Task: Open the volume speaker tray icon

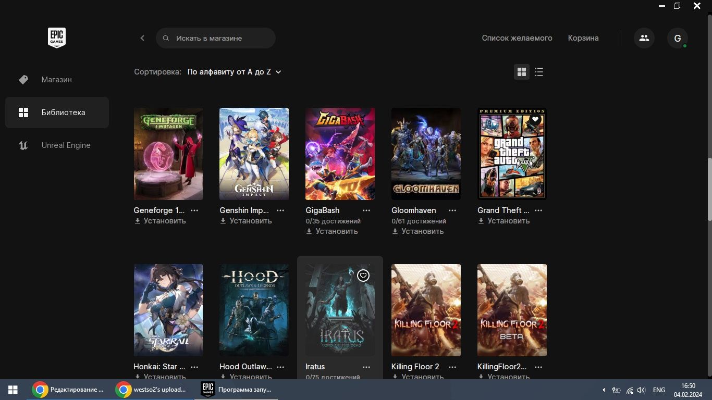Action: point(641,390)
